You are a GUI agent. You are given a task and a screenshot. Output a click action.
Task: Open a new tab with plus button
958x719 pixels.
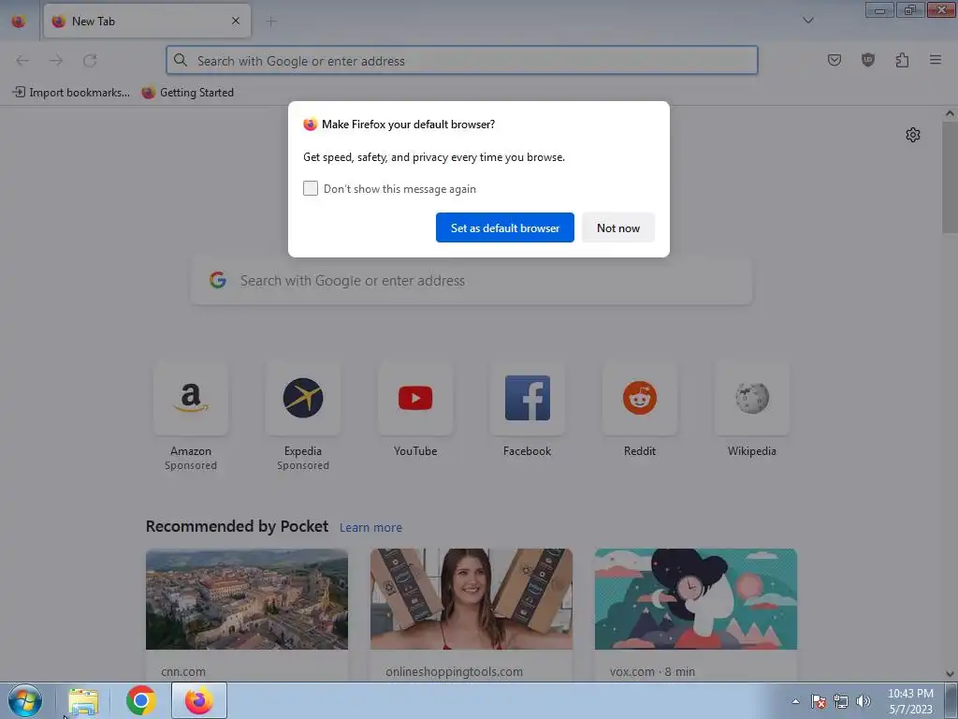tap(271, 22)
